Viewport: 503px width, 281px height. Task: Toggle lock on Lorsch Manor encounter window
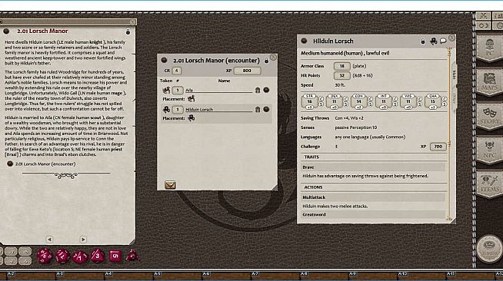point(266,60)
